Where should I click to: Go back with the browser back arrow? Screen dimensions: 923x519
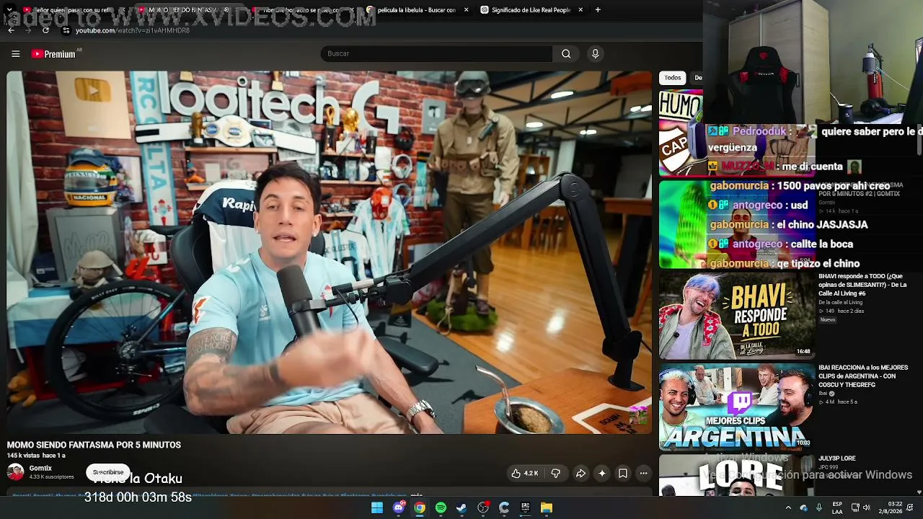11,30
